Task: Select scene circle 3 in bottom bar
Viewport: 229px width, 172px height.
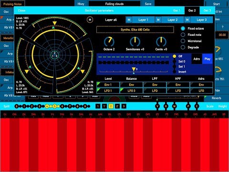Action: (x=40, y=106)
